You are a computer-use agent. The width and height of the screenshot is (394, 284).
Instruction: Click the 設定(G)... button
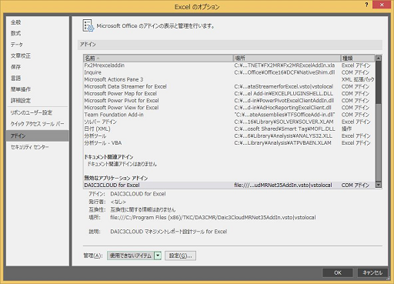pos(180,256)
